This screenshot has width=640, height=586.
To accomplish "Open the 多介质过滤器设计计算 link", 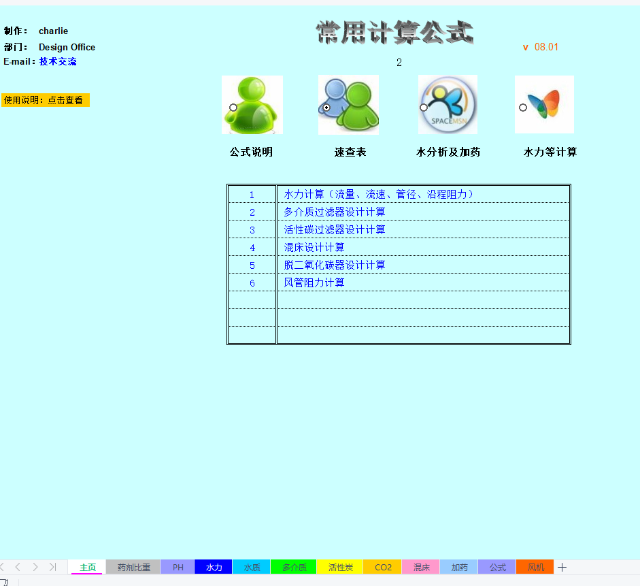I will tap(335, 212).
